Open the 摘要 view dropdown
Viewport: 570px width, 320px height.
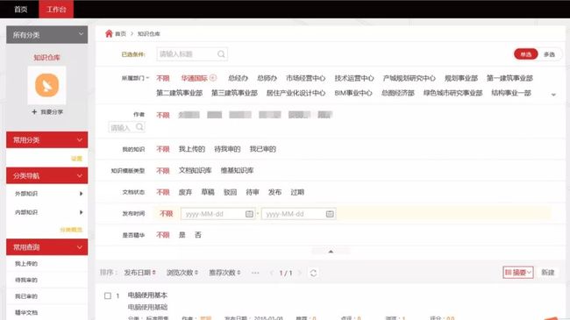tap(518, 273)
